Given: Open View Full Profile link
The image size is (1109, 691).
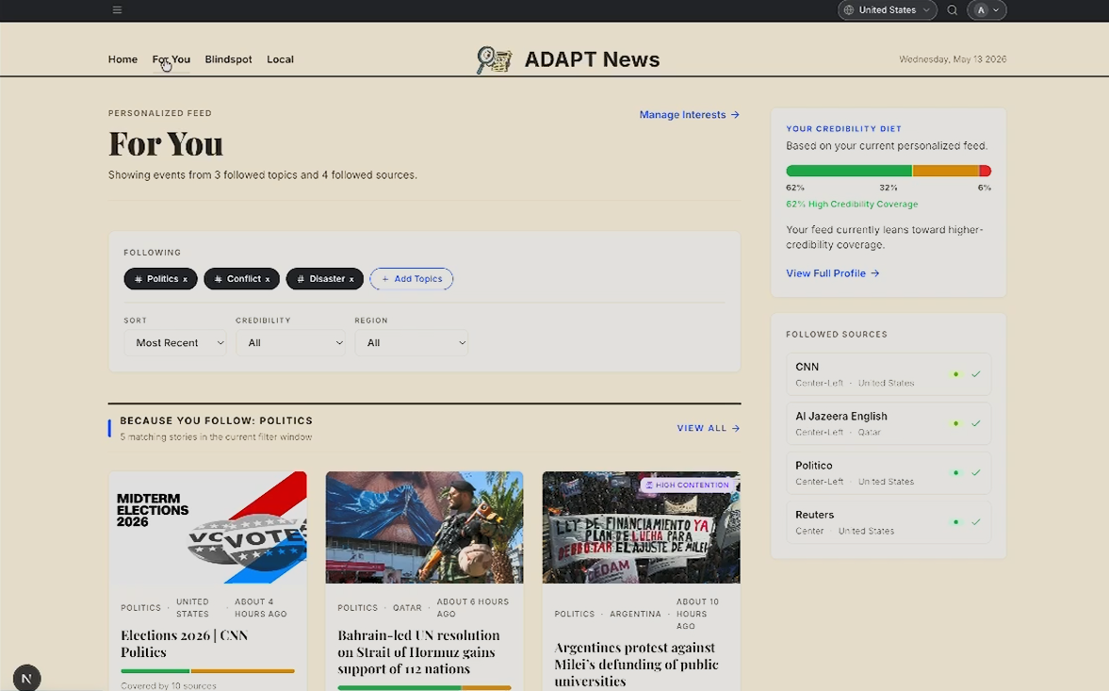Looking at the screenshot, I should (x=833, y=273).
